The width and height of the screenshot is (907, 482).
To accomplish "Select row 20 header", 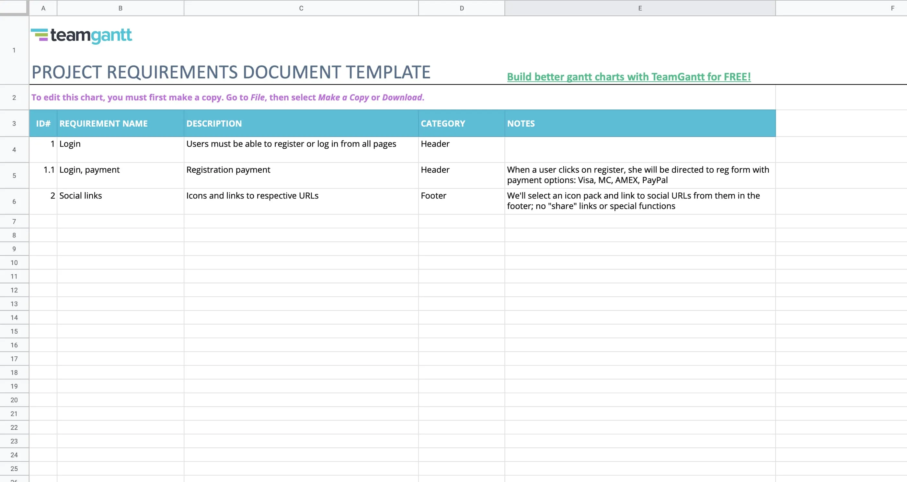I will coord(14,400).
